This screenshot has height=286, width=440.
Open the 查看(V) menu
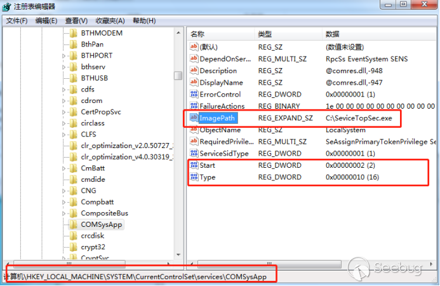point(76,21)
